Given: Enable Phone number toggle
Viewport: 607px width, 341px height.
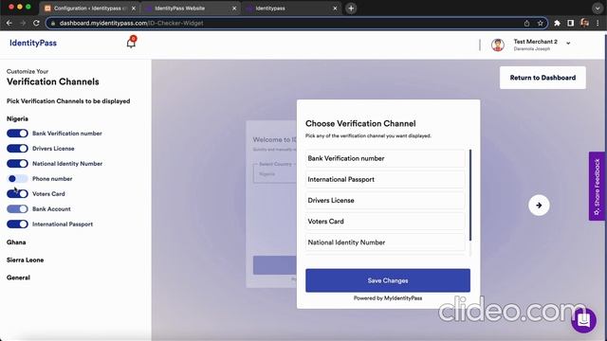Looking at the screenshot, I should click(17, 179).
